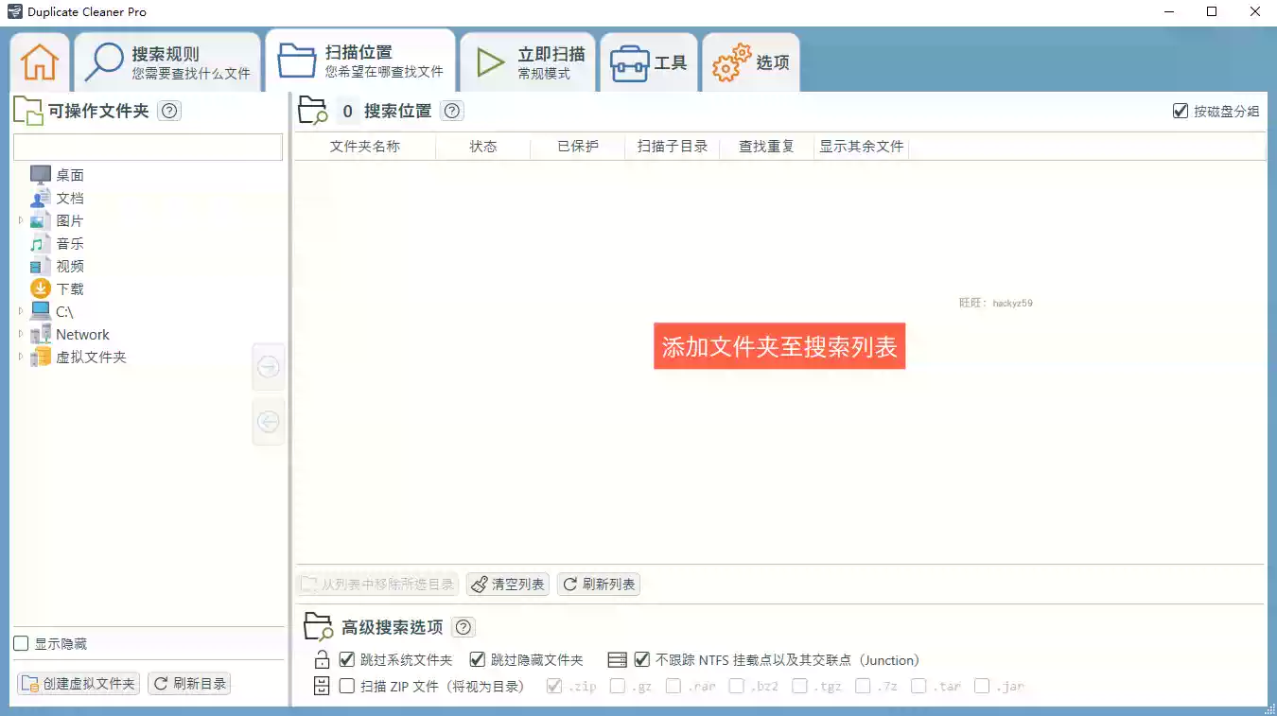This screenshot has width=1277, height=716.
Task: Switch to the 扫描位置 tab
Action: pyautogui.click(x=360, y=61)
